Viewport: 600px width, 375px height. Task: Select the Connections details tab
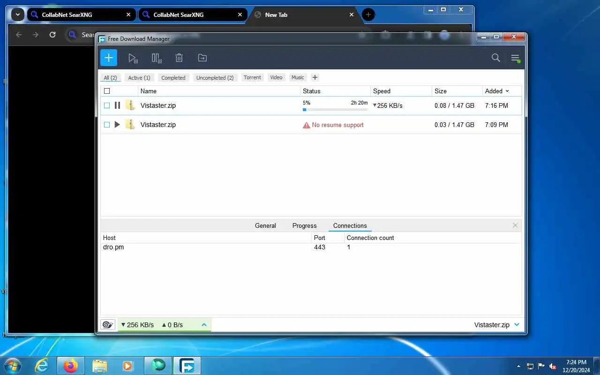(350, 225)
